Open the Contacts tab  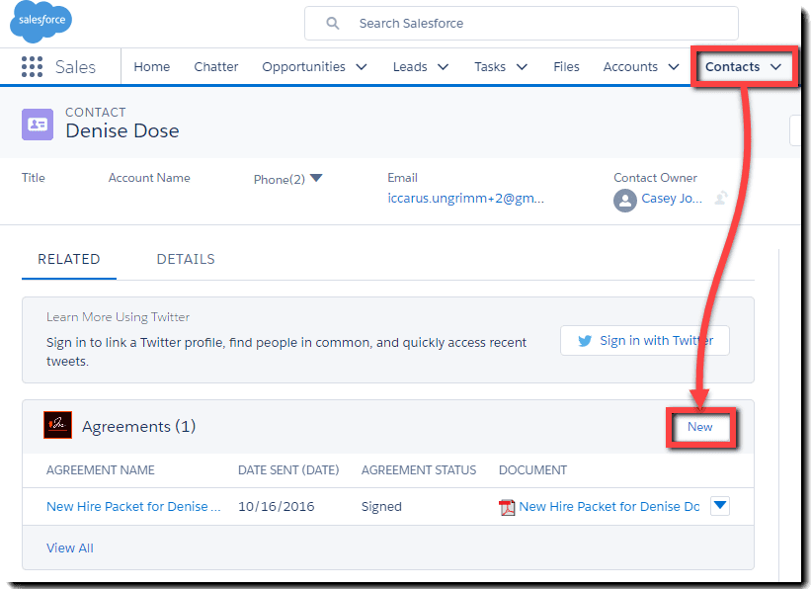(x=732, y=67)
